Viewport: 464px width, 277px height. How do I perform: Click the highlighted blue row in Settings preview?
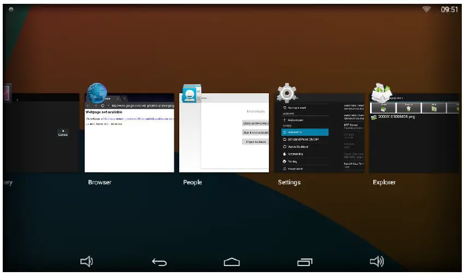click(x=305, y=133)
